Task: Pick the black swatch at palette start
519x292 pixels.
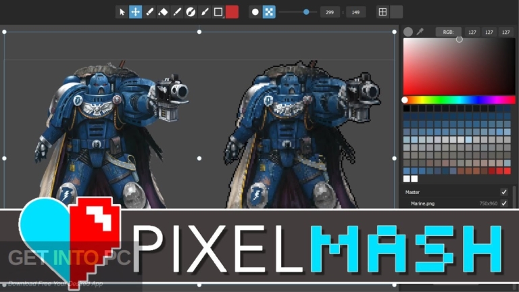Action: point(406,109)
